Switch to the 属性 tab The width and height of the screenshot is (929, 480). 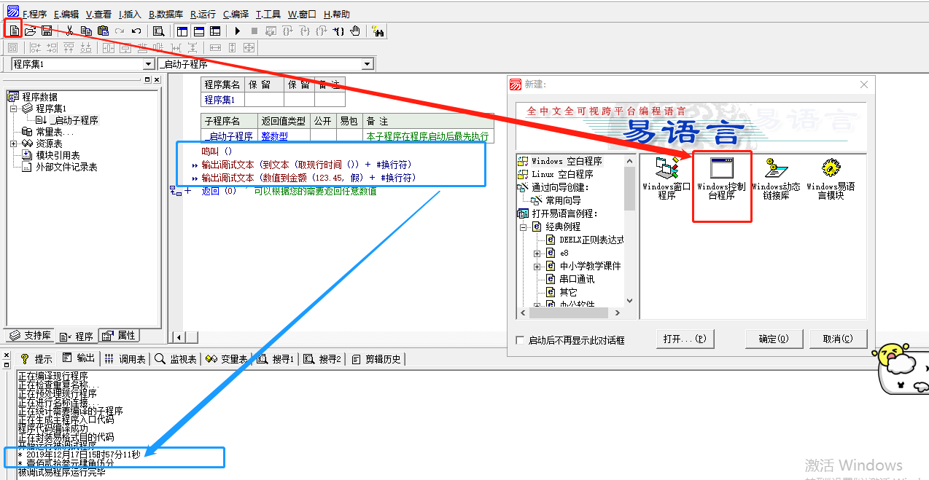(x=119, y=336)
